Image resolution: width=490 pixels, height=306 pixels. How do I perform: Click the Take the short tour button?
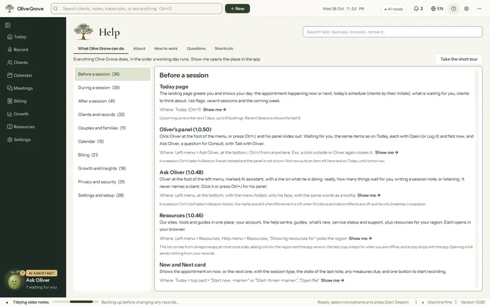click(459, 59)
